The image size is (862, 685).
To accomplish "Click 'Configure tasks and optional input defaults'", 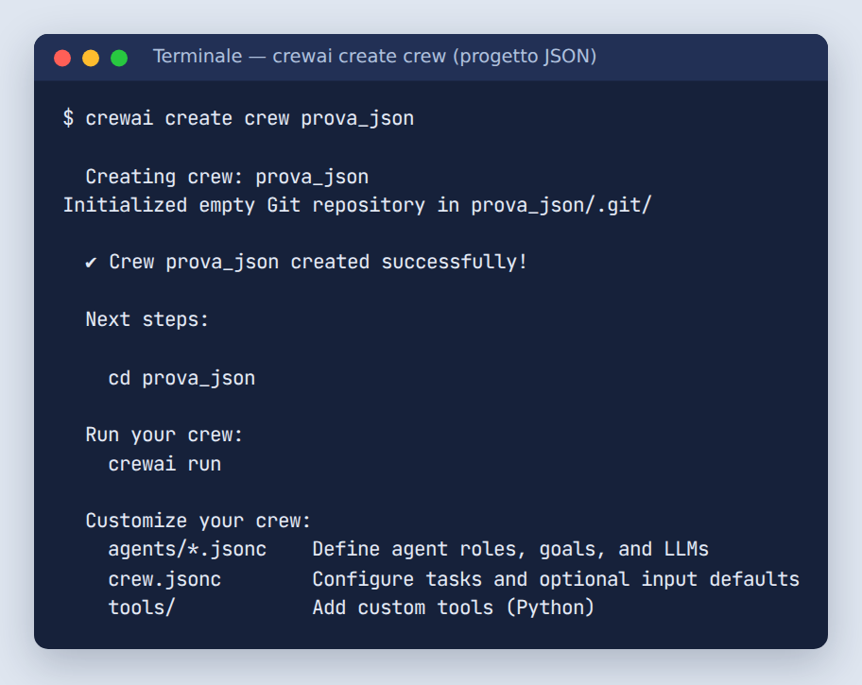I will tap(556, 579).
